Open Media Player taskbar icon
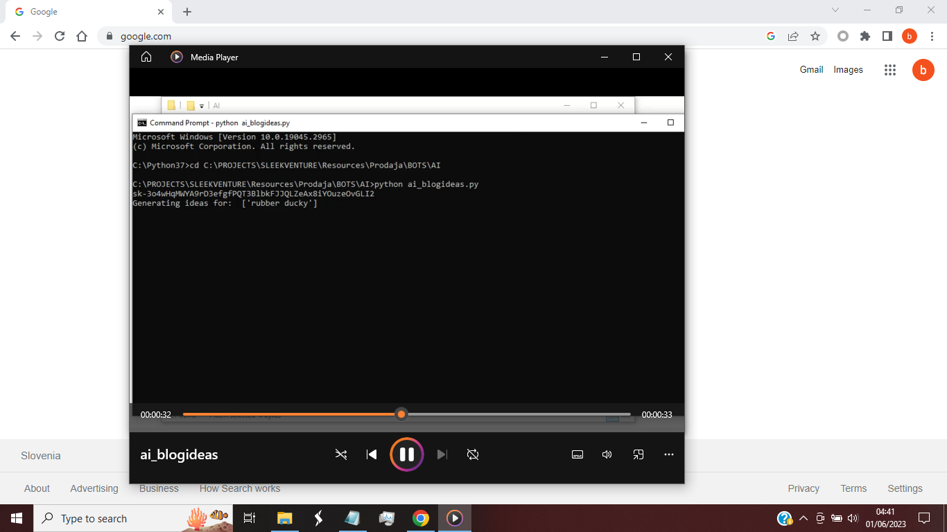Viewport: 947px width, 532px height. pos(455,518)
